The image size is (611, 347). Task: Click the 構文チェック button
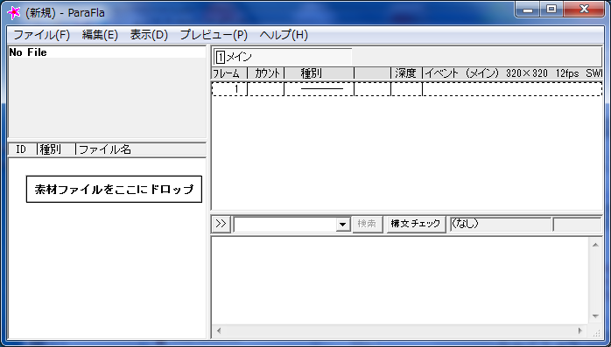pyautogui.click(x=416, y=224)
